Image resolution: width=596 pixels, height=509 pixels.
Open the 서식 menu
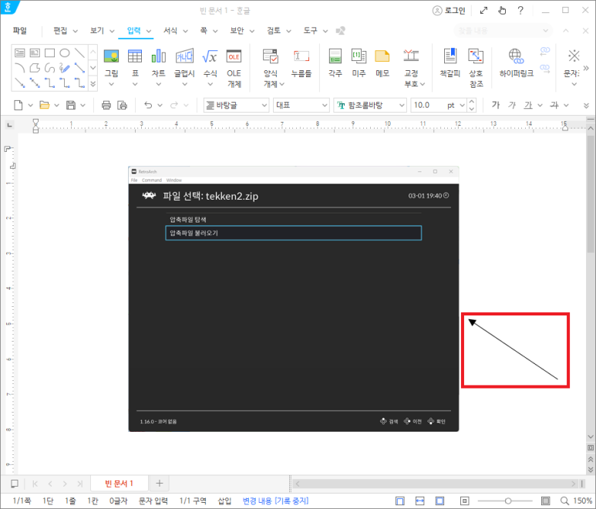tap(170, 31)
